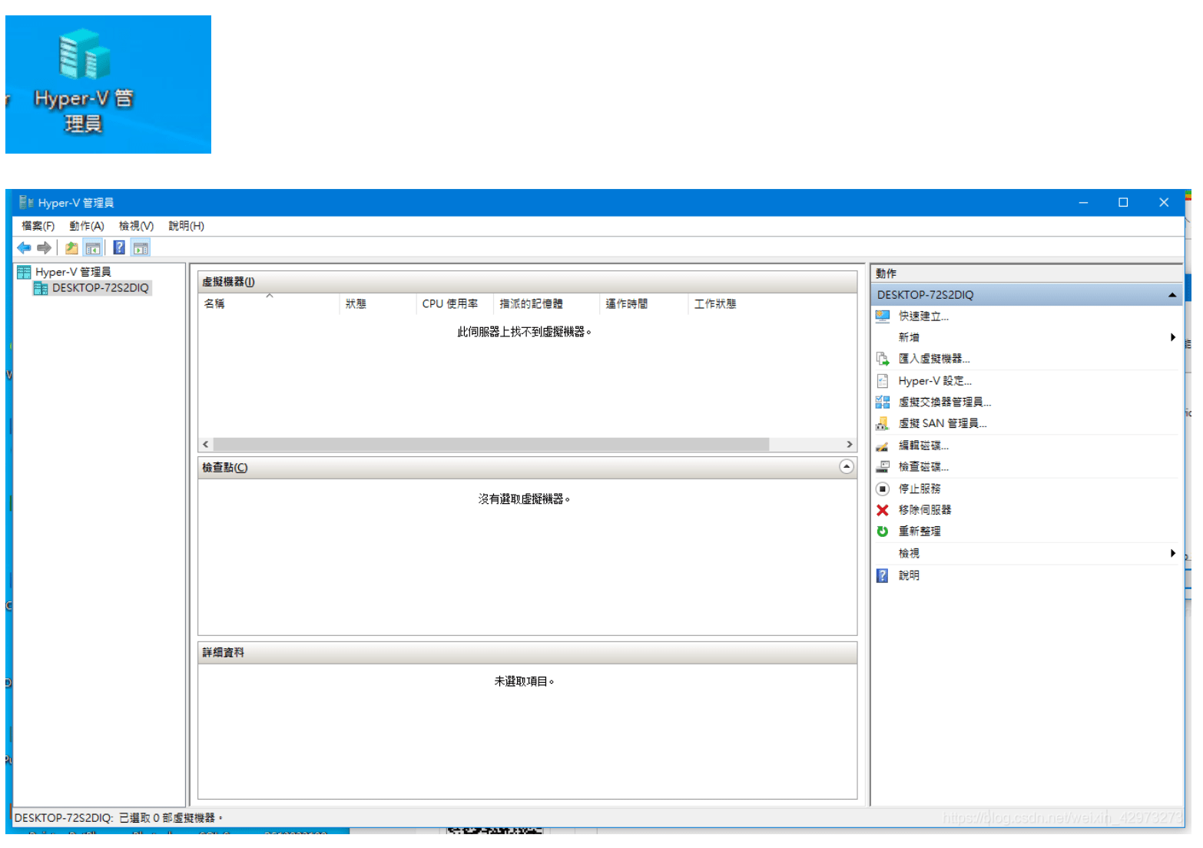
Task: Sort by CPU 使用率 column header
Action: tap(454, 304)
